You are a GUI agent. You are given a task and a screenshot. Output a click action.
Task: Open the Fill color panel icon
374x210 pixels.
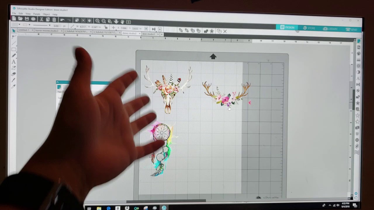point(359,54)
